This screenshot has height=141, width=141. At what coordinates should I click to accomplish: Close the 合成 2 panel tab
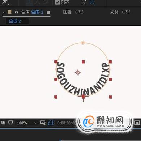[3, 13]
